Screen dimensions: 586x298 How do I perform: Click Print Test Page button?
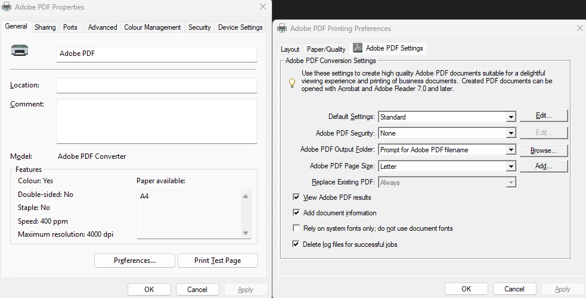[x=218, y=261]
